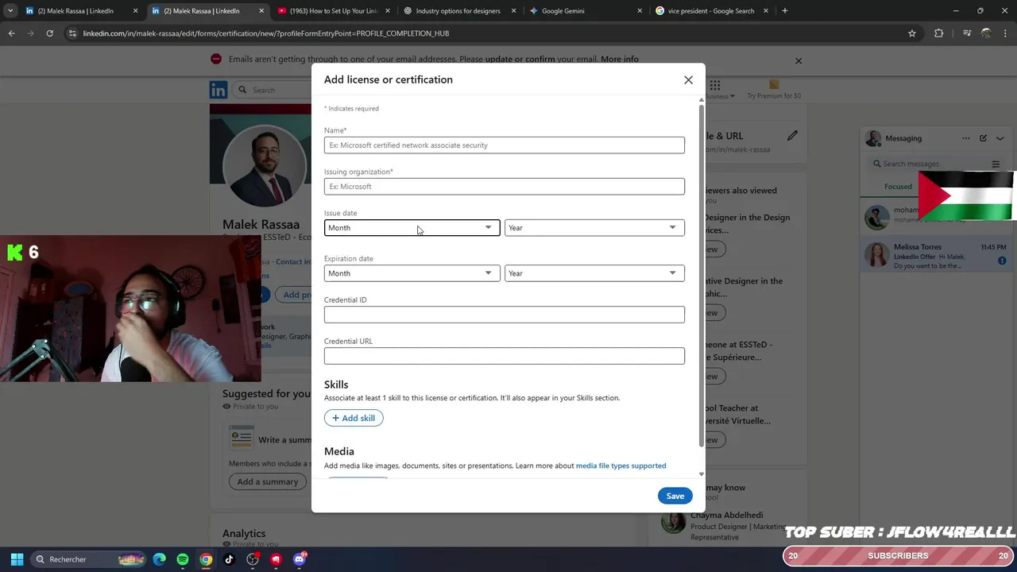Save the license or certification
This screenshot has height=572, width=1017.
point(675,496)
